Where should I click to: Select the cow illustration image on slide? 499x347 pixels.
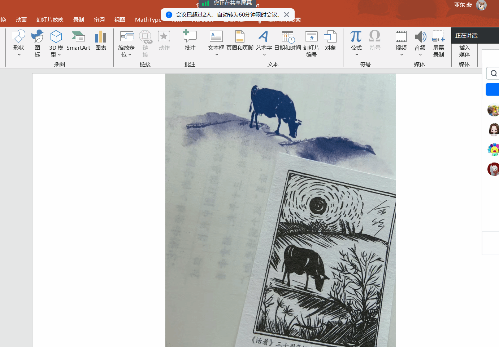(x=280, y=210)
